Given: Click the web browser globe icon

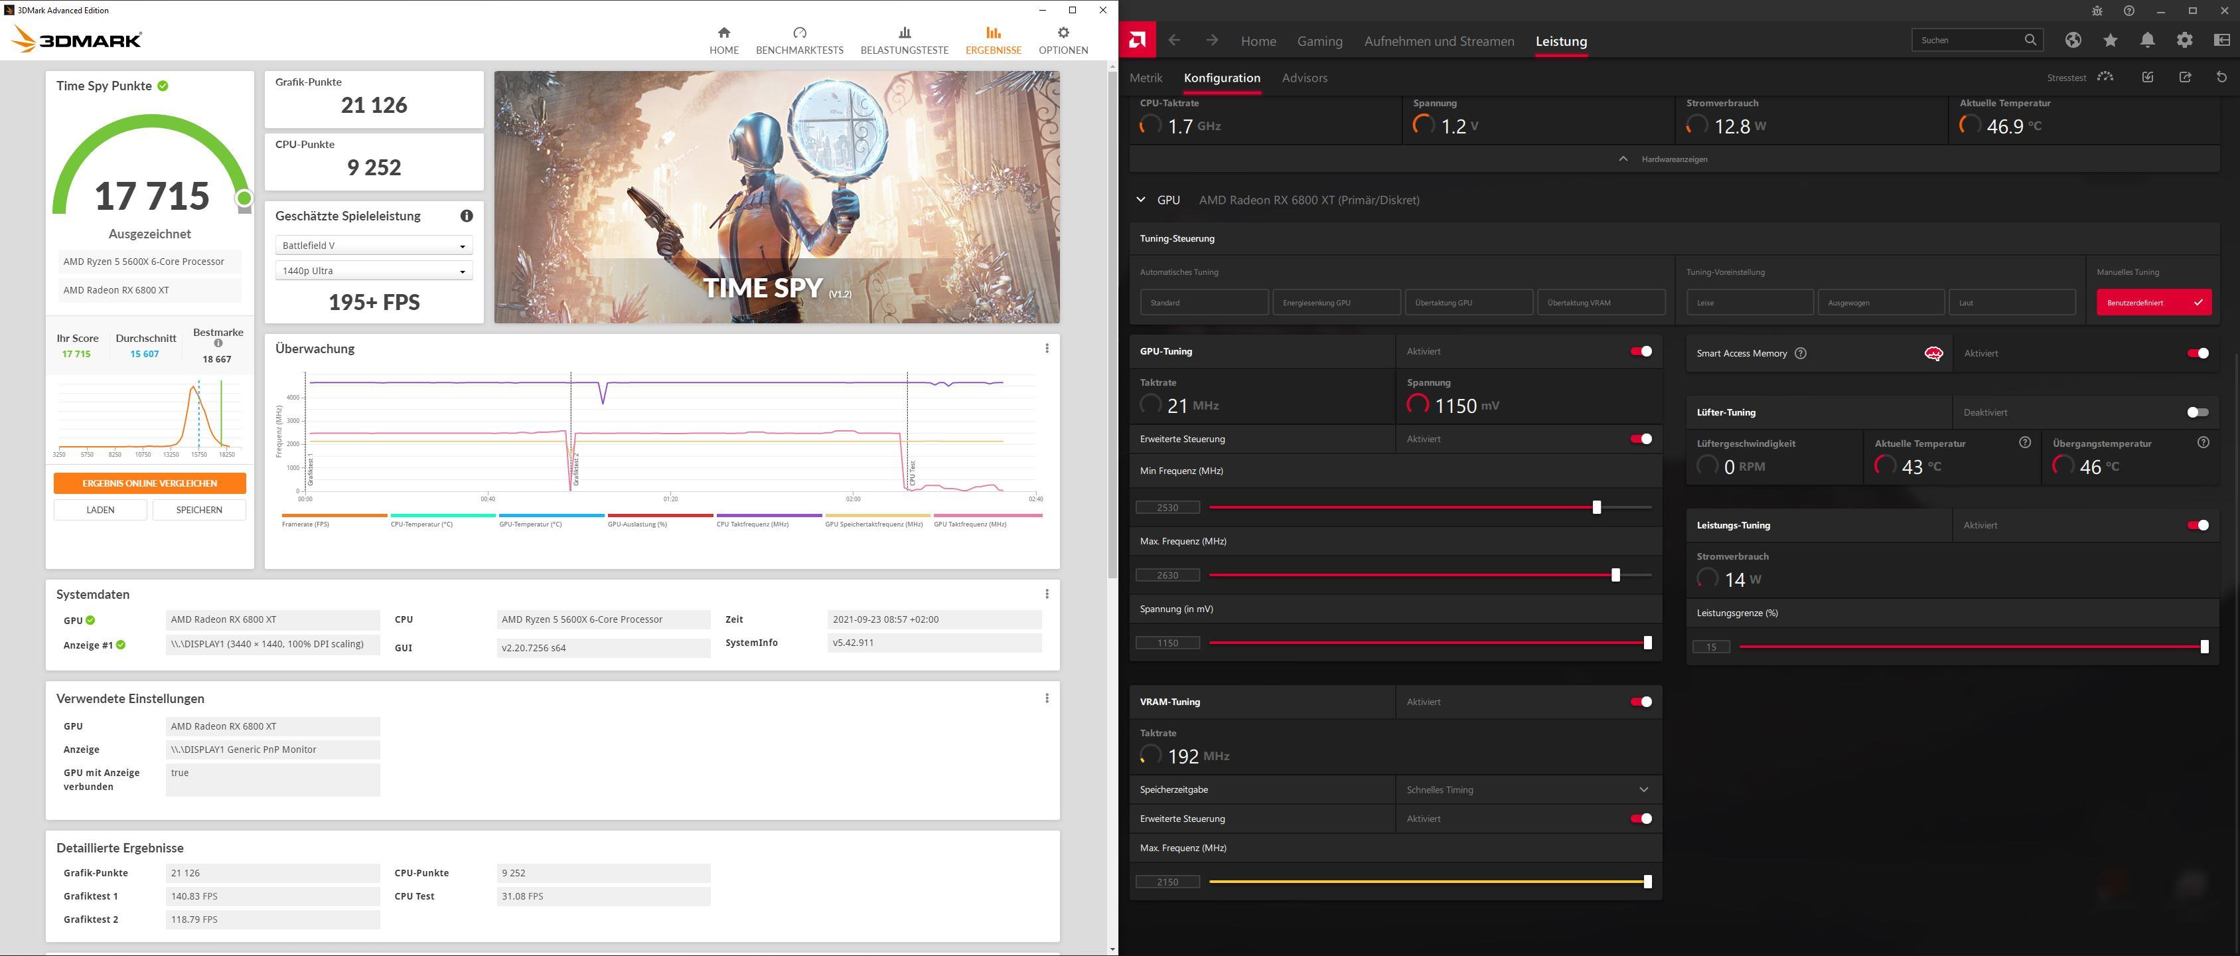Looking at the screenshot, I should (2073, 40).
